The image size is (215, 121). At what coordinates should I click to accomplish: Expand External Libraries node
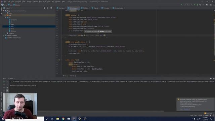[3, 35]
